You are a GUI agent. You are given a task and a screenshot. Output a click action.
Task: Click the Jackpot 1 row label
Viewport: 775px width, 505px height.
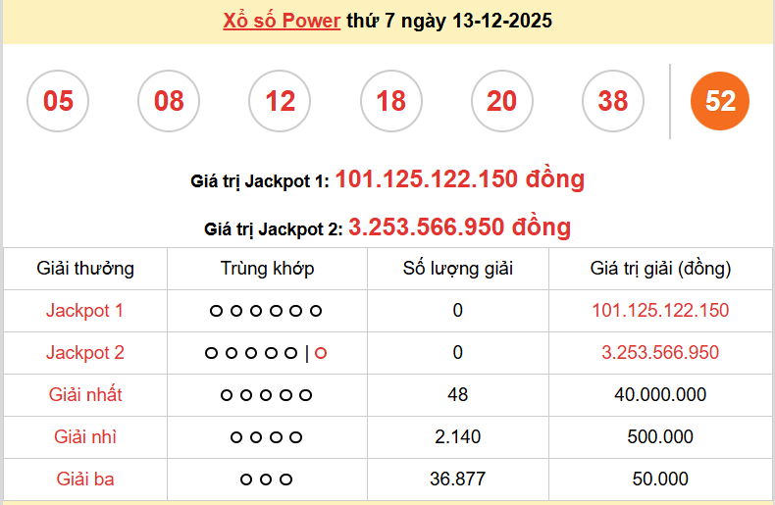(x=85, y=311)
